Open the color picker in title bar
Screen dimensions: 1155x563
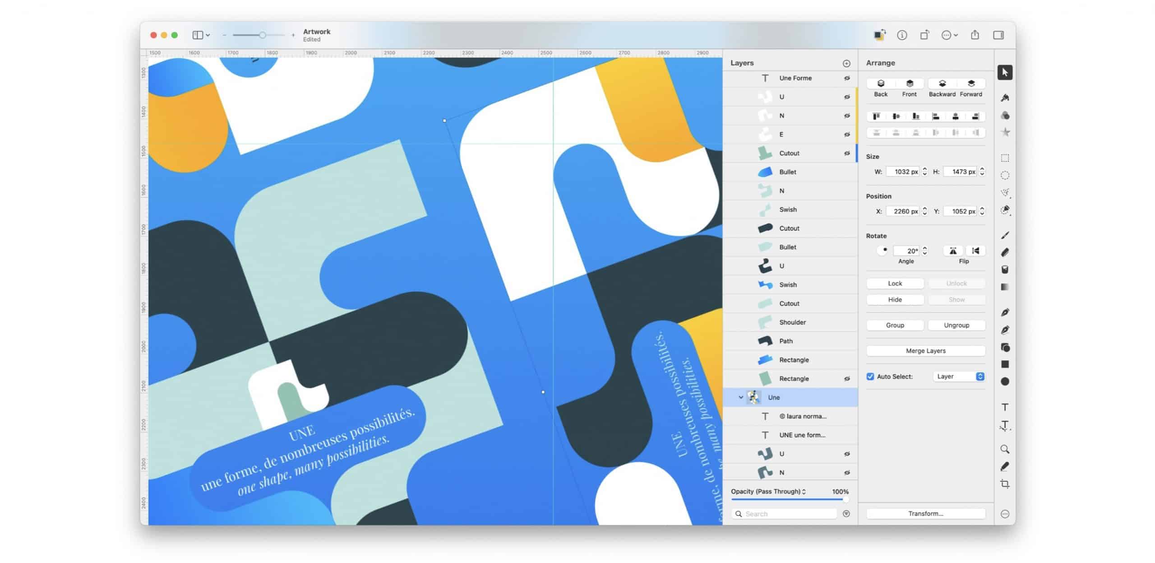(x=879, y=35)
